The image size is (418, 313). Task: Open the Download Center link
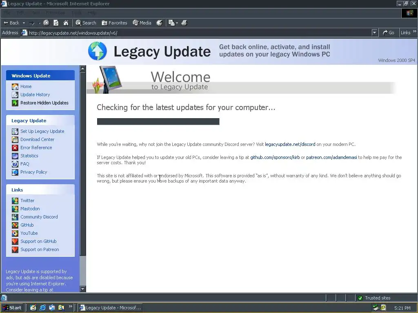click(x=37, y=139)
